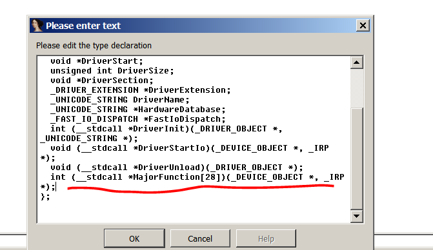Click the FastIoDispatch declaration line

(x=138, y=119)
